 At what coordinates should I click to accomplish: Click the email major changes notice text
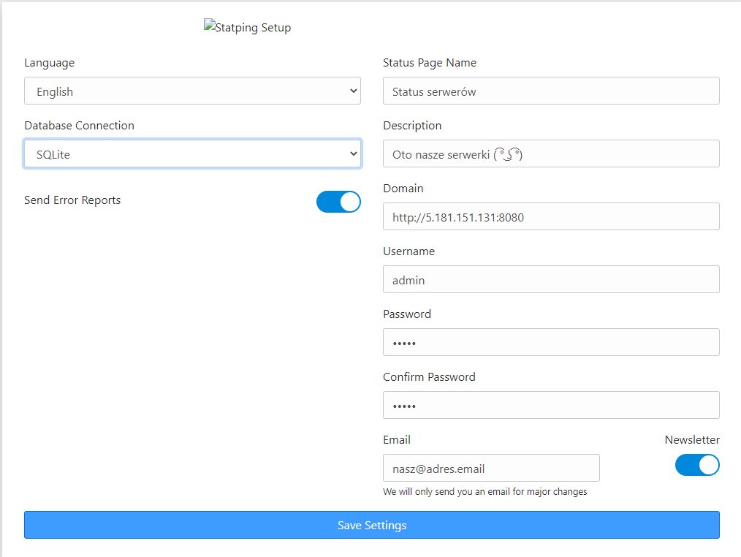484,492
